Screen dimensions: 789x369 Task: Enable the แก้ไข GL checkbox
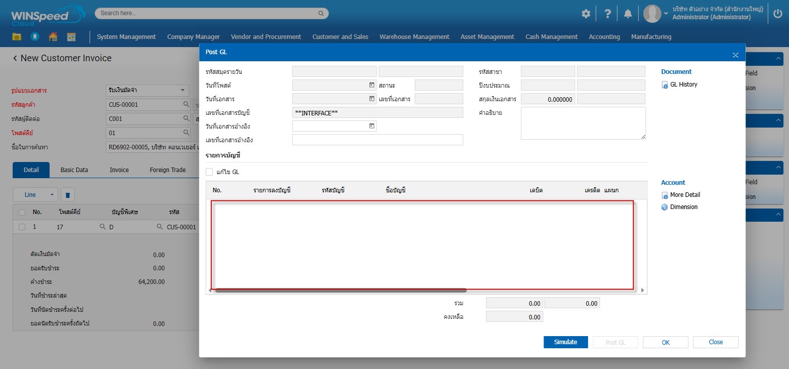click(210, 172)
